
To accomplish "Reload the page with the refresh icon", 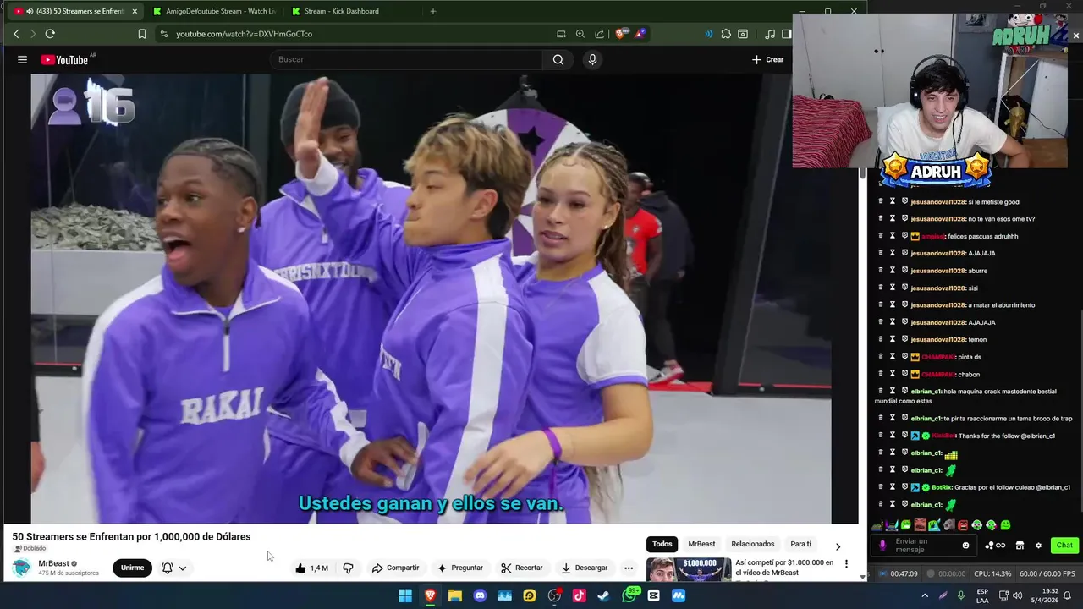I will tap(50, 34).
